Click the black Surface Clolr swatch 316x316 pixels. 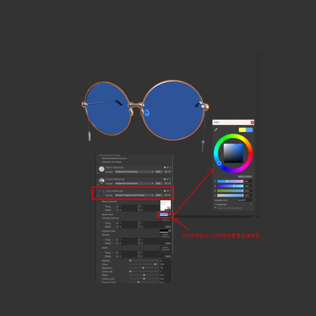click(164, 231)
